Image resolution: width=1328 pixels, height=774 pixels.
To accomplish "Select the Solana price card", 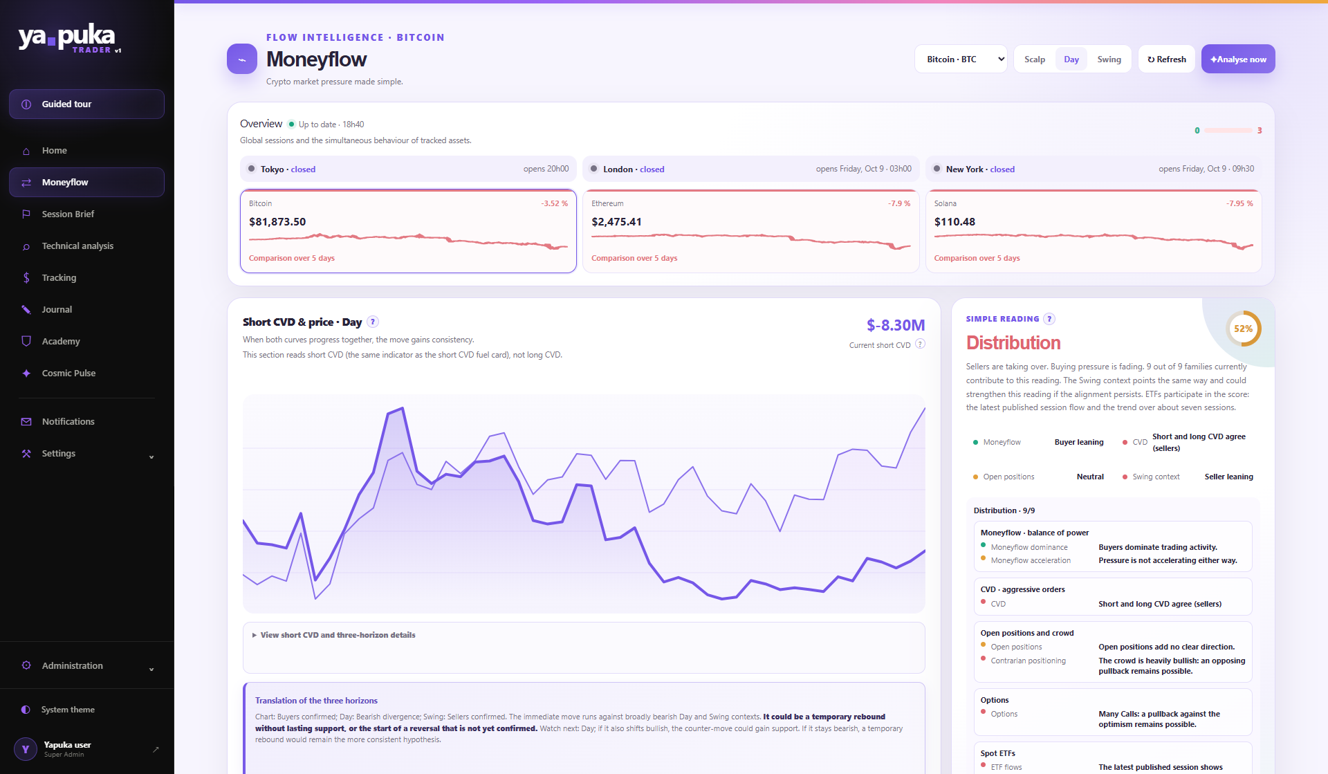I will pos(1094,231).
